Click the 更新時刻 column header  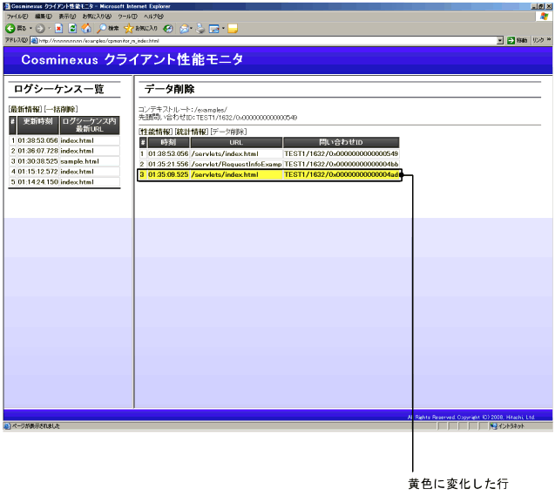tap(37, 125)
